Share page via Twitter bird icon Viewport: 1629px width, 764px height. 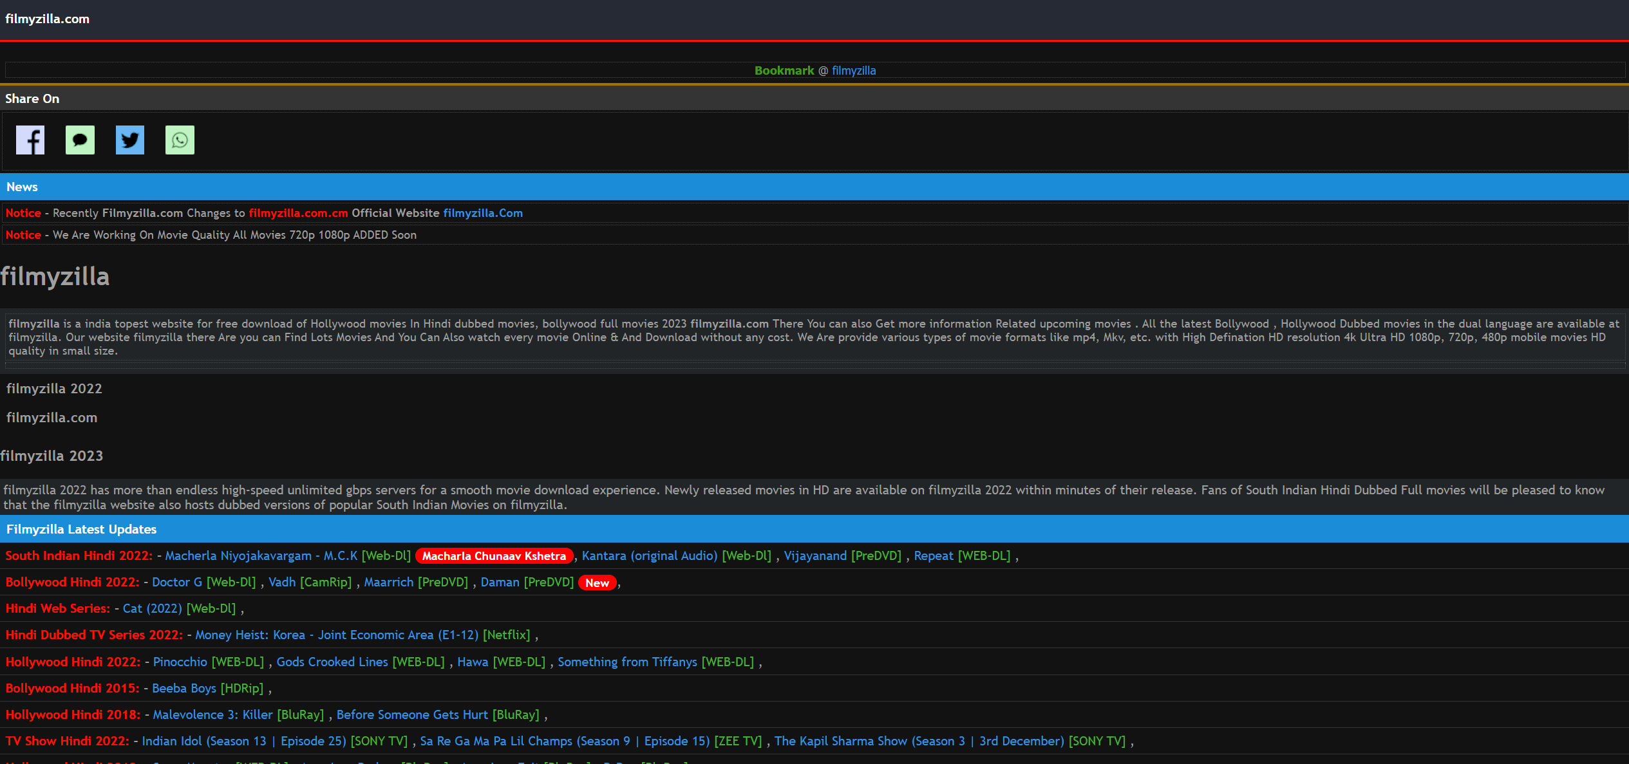point(130,140)
